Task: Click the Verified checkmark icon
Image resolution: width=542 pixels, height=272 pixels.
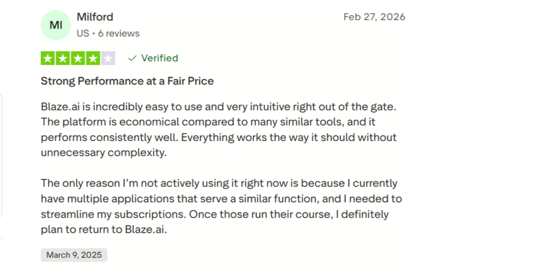Action: pyautogui.click(x=132, y=58)
